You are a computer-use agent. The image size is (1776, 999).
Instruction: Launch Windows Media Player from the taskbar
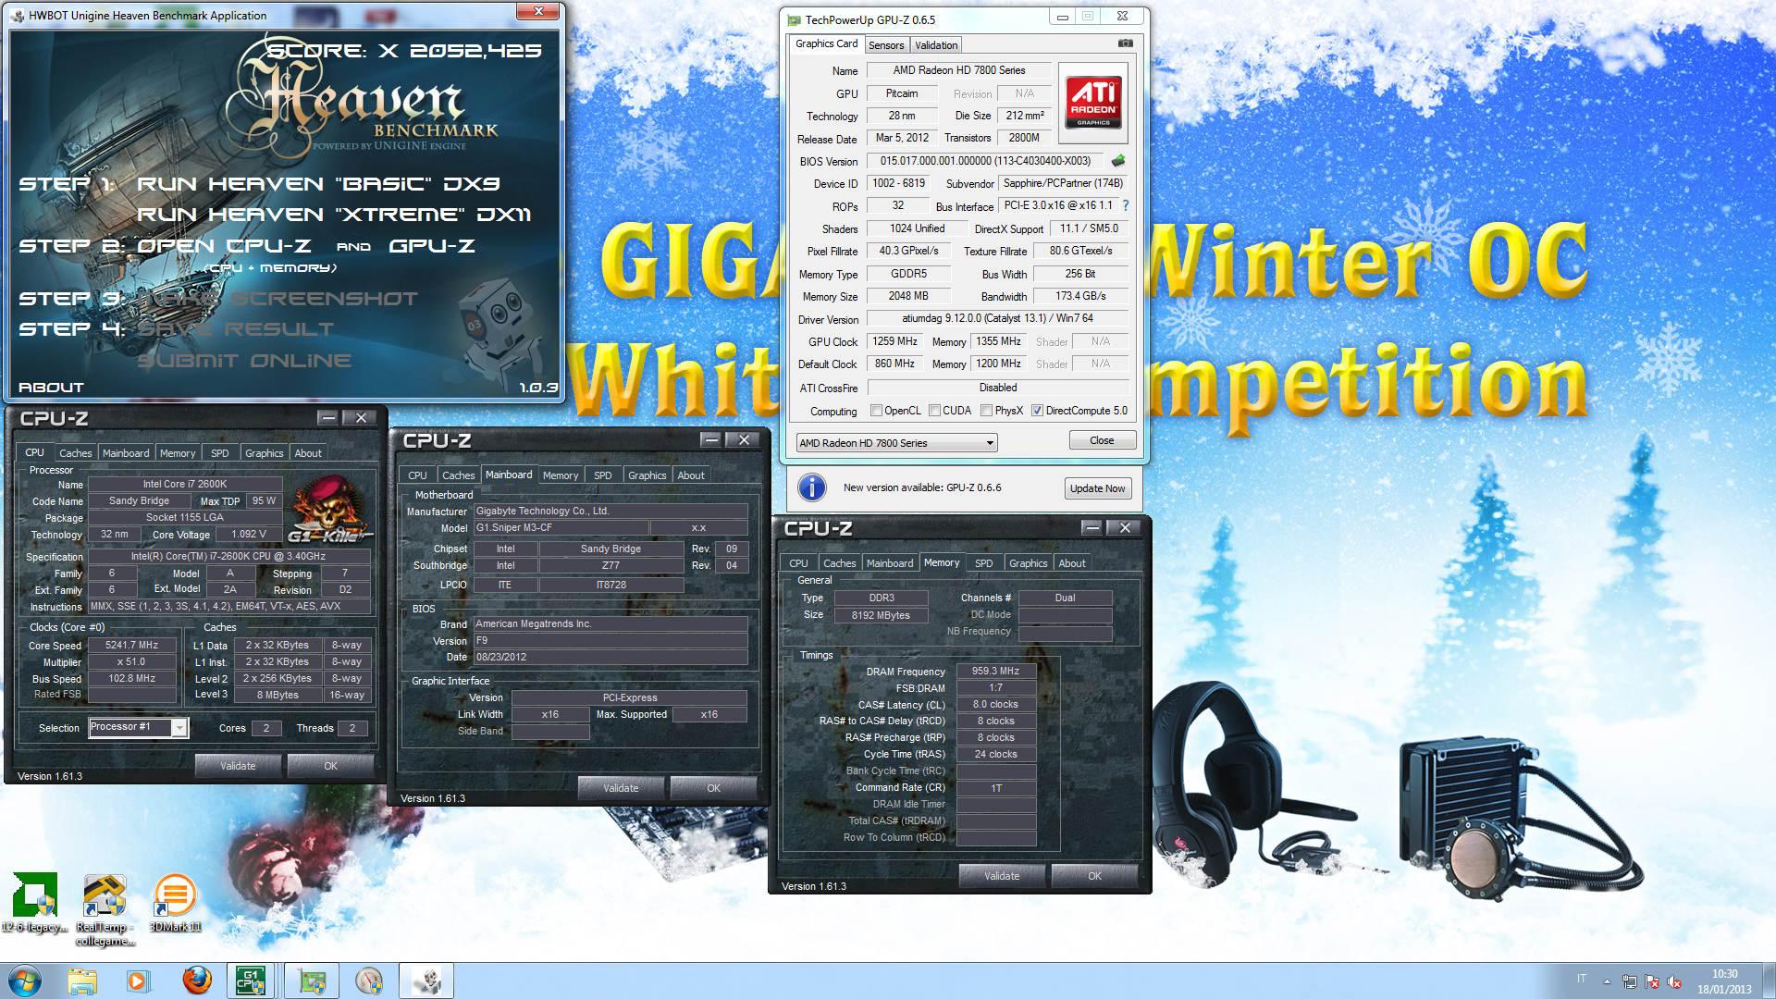point(139,980)
